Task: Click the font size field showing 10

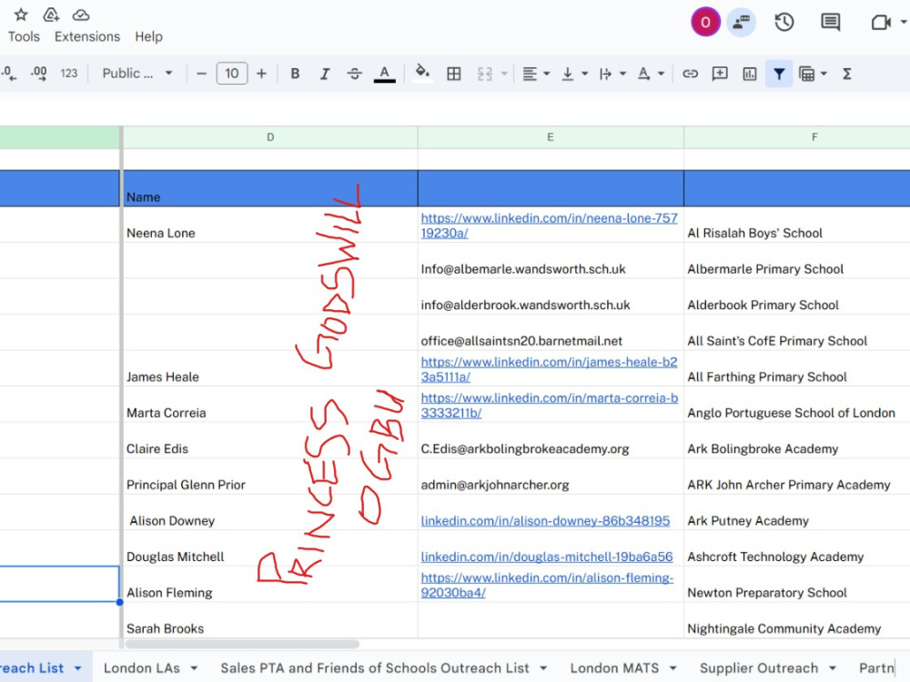Action: (231, 73)
